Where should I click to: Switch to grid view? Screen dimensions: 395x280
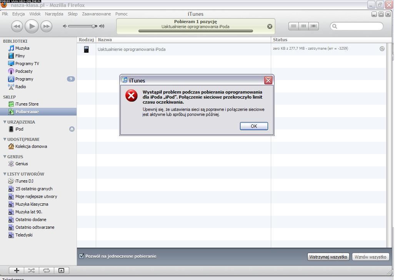coord(303,26)
